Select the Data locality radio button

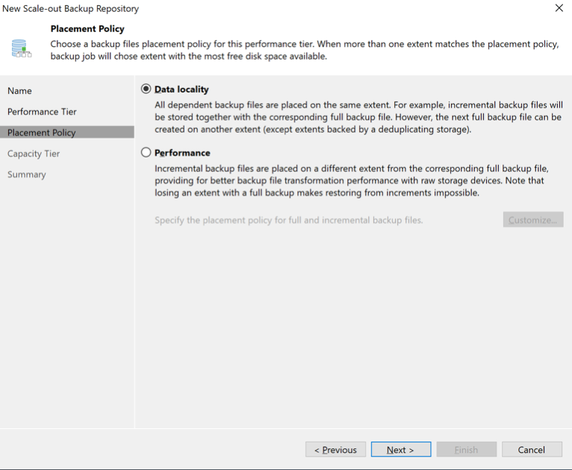click(x=146, y=90)
